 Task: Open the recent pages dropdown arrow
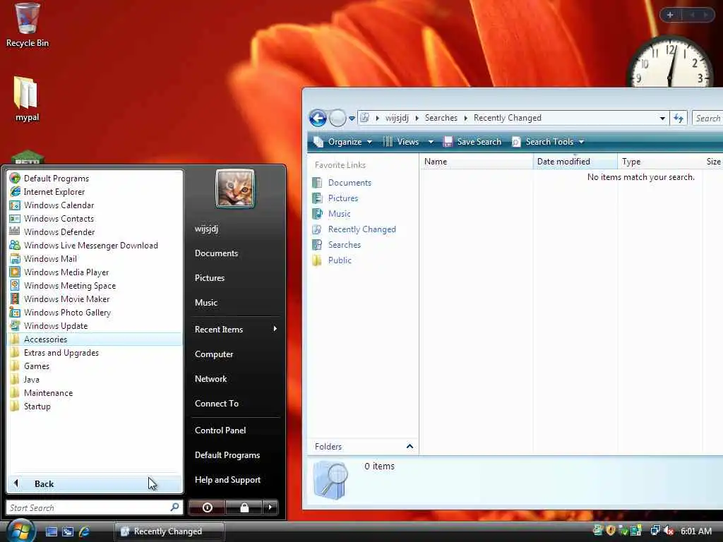point(352,119)
